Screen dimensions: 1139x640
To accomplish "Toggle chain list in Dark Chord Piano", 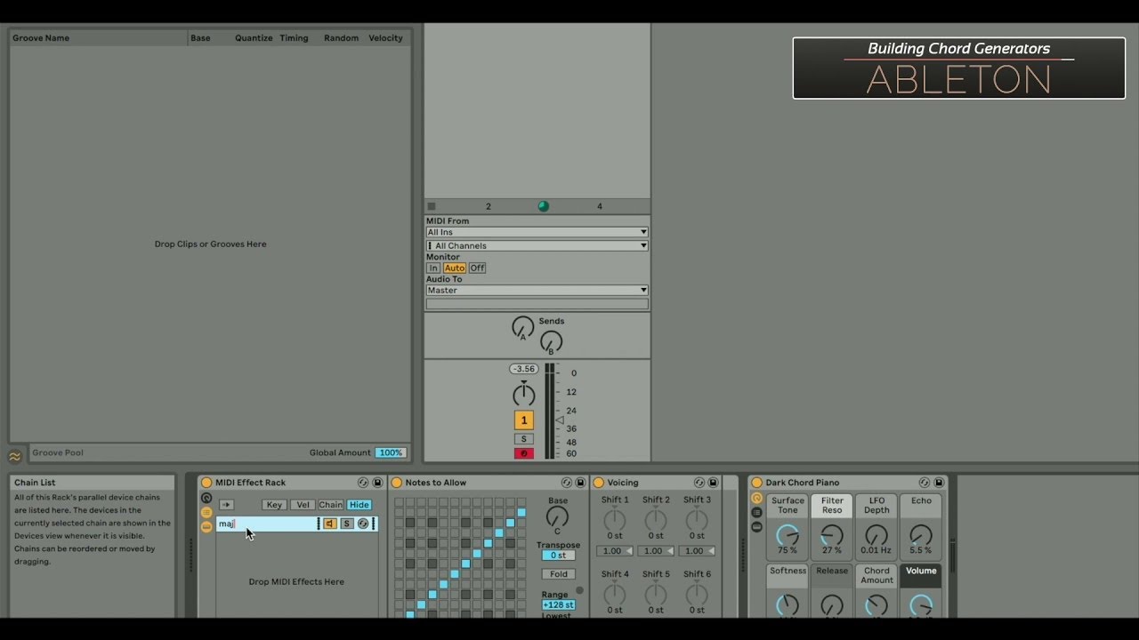I will (x=757, y=513).
